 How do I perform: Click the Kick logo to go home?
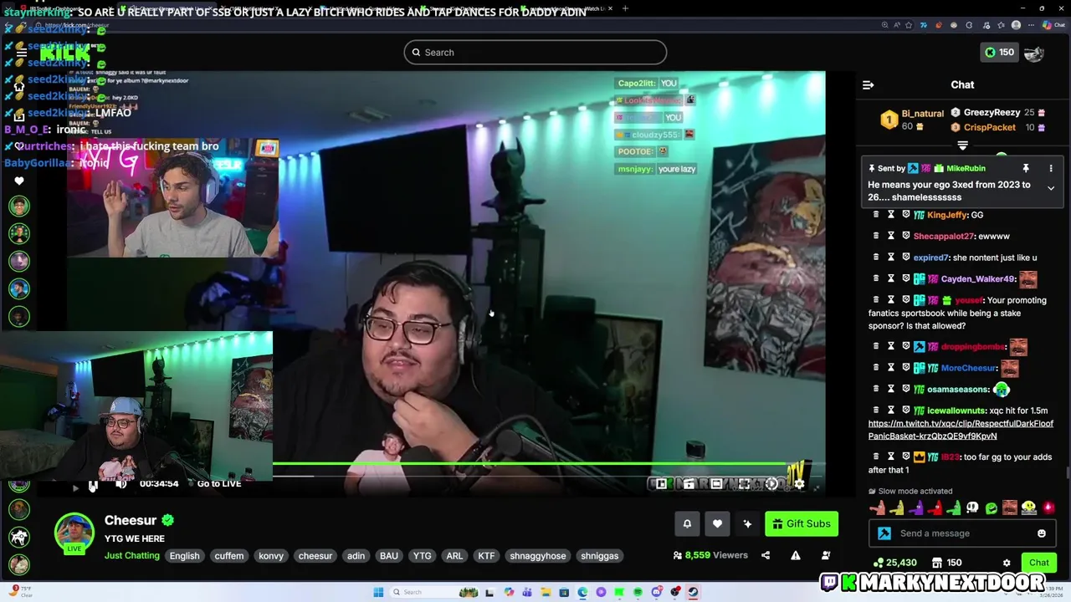[65, 53]
